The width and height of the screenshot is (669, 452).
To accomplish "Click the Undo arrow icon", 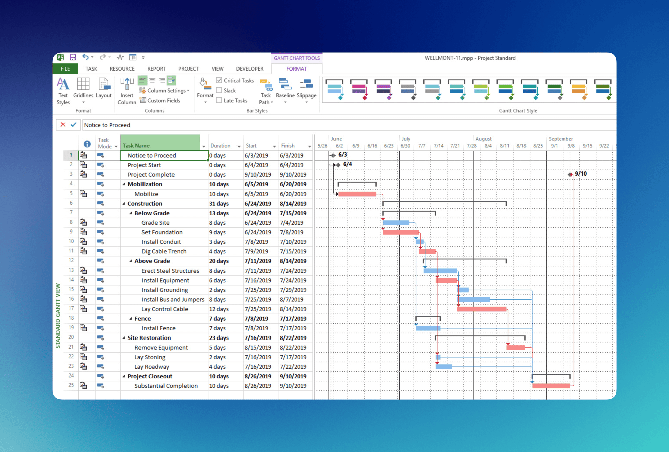I will (85, 57).
